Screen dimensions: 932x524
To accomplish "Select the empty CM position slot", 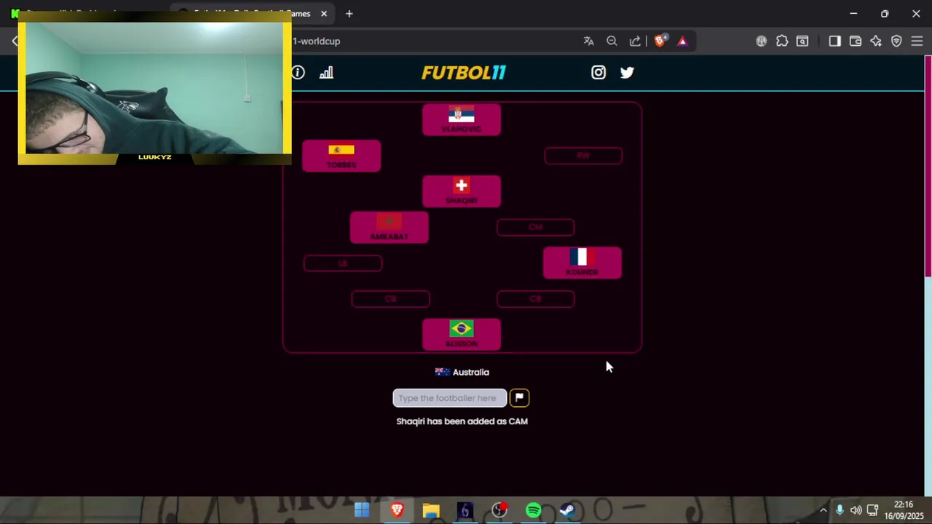I will (535, 228).
